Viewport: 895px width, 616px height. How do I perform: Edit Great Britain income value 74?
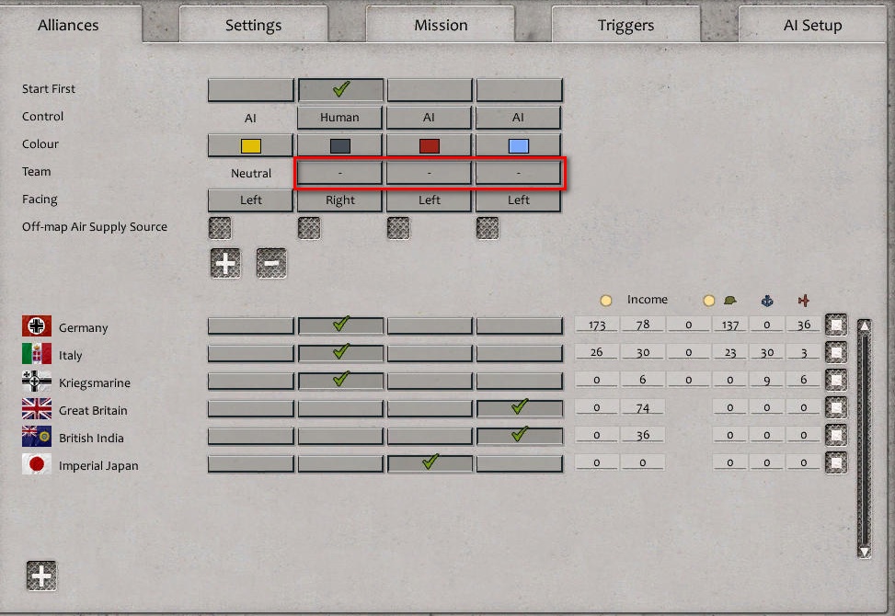point(643,407)
